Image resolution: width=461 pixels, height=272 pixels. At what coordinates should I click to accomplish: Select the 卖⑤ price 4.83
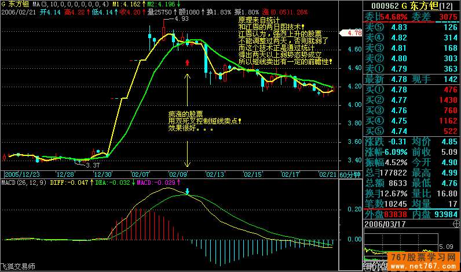399,27
